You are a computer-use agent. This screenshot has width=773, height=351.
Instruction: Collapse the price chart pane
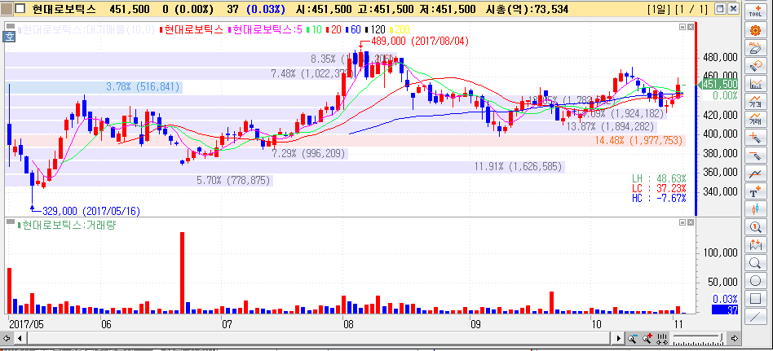point(683,28)
